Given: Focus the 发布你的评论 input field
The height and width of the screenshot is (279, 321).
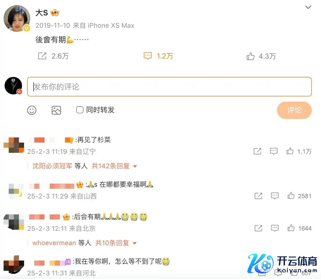Looking at the screenshot, I should (169, 87).
